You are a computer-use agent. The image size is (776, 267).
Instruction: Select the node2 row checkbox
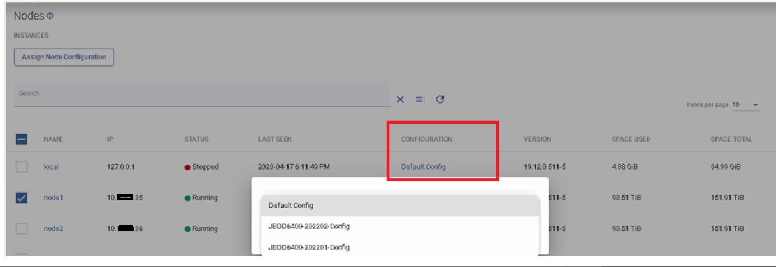click(21, 228)
